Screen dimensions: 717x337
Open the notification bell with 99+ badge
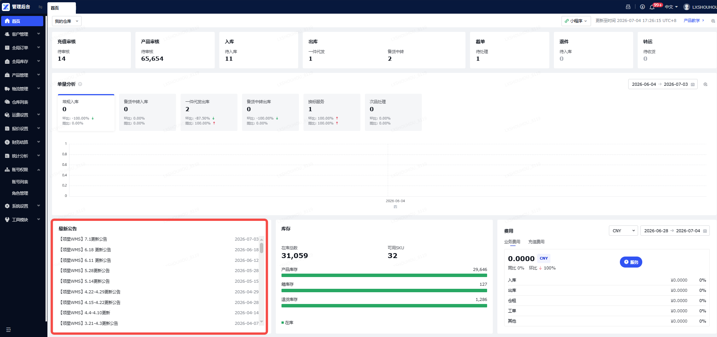coord(652,7)
